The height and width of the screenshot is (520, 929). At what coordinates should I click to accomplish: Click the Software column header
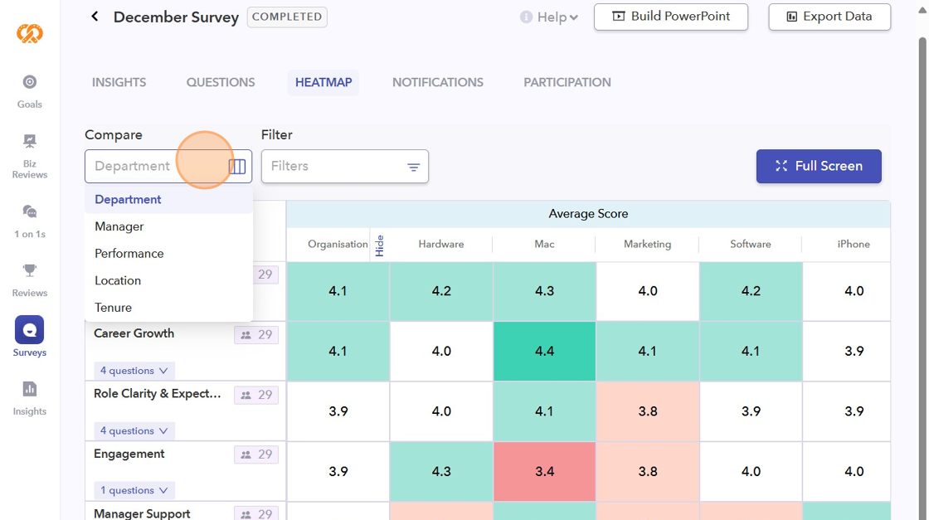coord(751,244)
